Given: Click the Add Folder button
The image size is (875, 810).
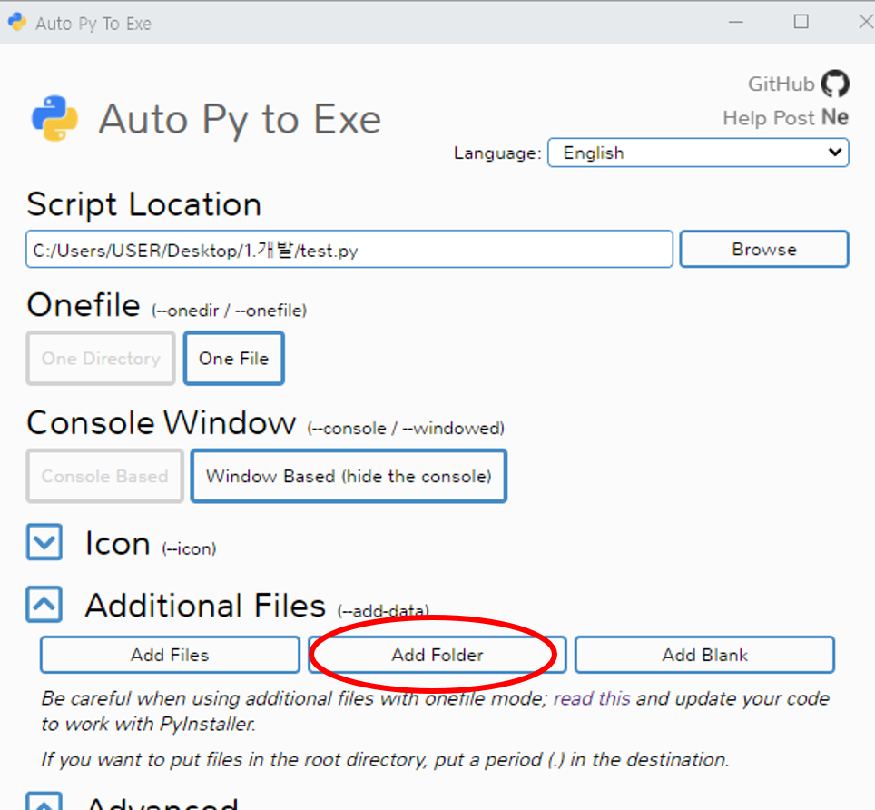Looking at the screenshot, I should (437, 655).
